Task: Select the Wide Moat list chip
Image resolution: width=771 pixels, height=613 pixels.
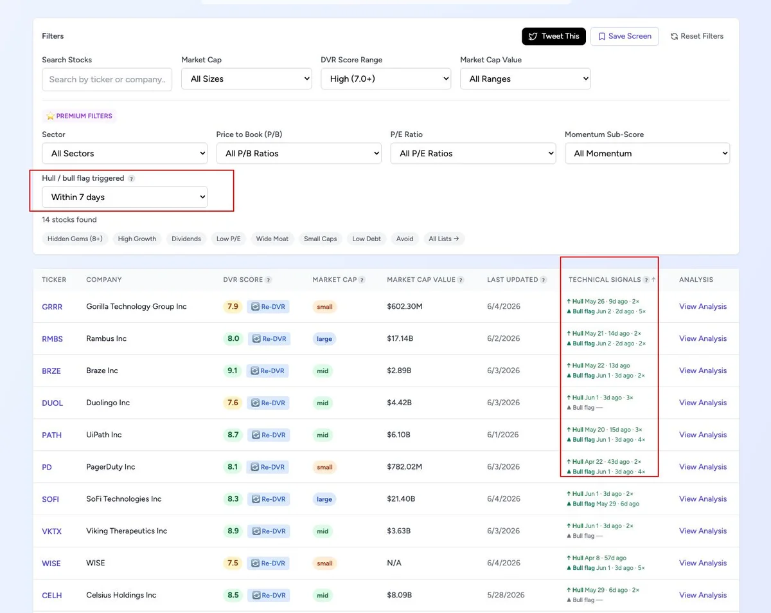Action: pyautogui.click(x=272, y=239)
